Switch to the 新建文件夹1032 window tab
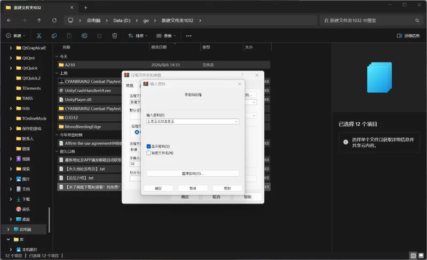427x260 pixels. (39, 7)
